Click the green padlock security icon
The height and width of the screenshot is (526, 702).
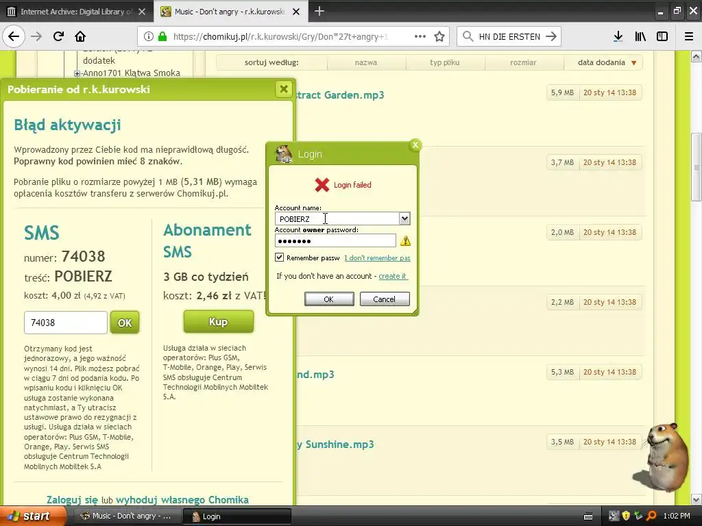click(x=162, y=36)
